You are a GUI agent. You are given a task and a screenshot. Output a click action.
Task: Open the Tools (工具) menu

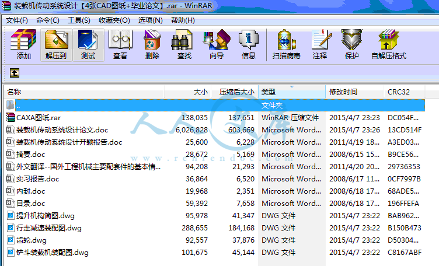(79, 20)
